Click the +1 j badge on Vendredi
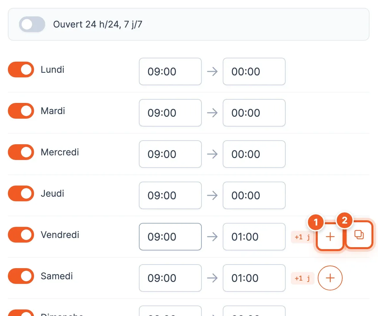The height and width of the screenshot is (316, 378). [302, 237]
